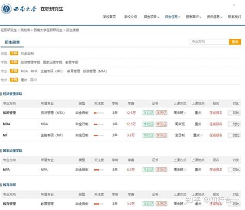Select 不限 in the 地点 filter

click(14, 80)
